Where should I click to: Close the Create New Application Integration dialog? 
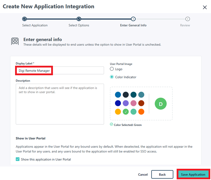[205, 7]
